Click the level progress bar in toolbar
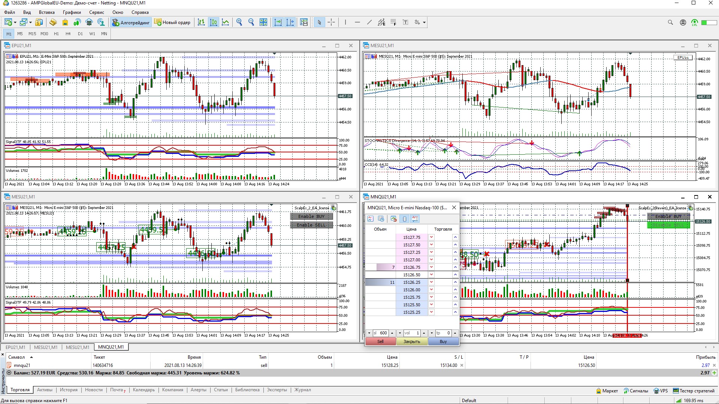 [709, 22]
